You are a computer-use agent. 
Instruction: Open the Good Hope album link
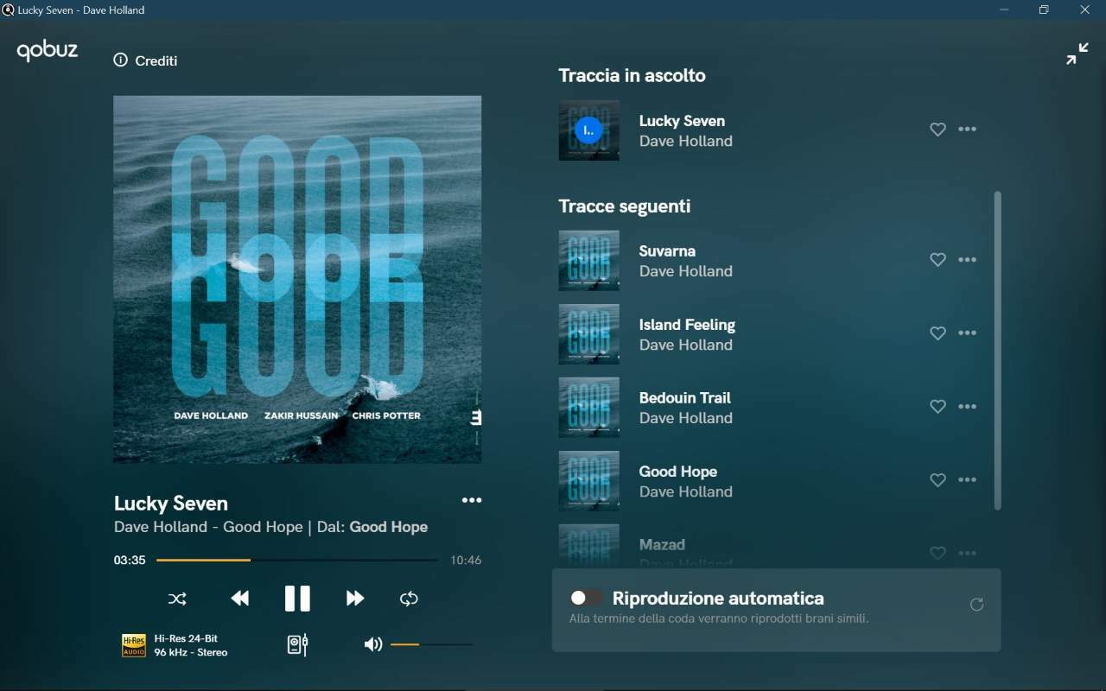point(388,527)
